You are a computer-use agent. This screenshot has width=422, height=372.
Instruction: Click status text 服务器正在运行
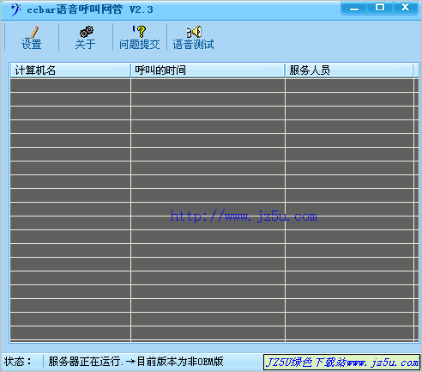pos(86,362)
